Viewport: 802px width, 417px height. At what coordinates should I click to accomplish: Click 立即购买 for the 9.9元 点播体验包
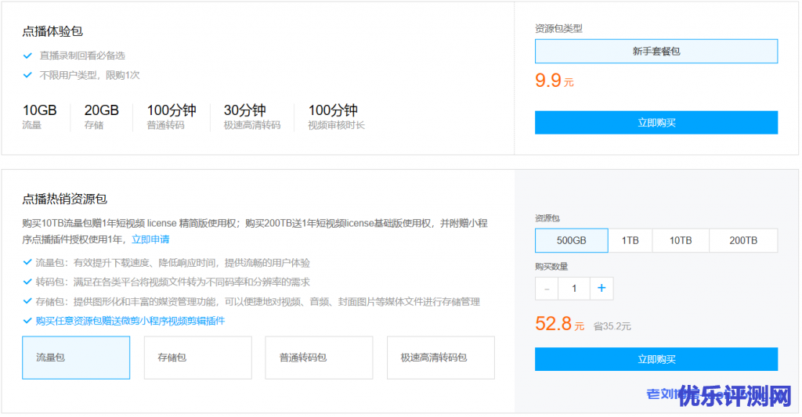tap(656, 123)
